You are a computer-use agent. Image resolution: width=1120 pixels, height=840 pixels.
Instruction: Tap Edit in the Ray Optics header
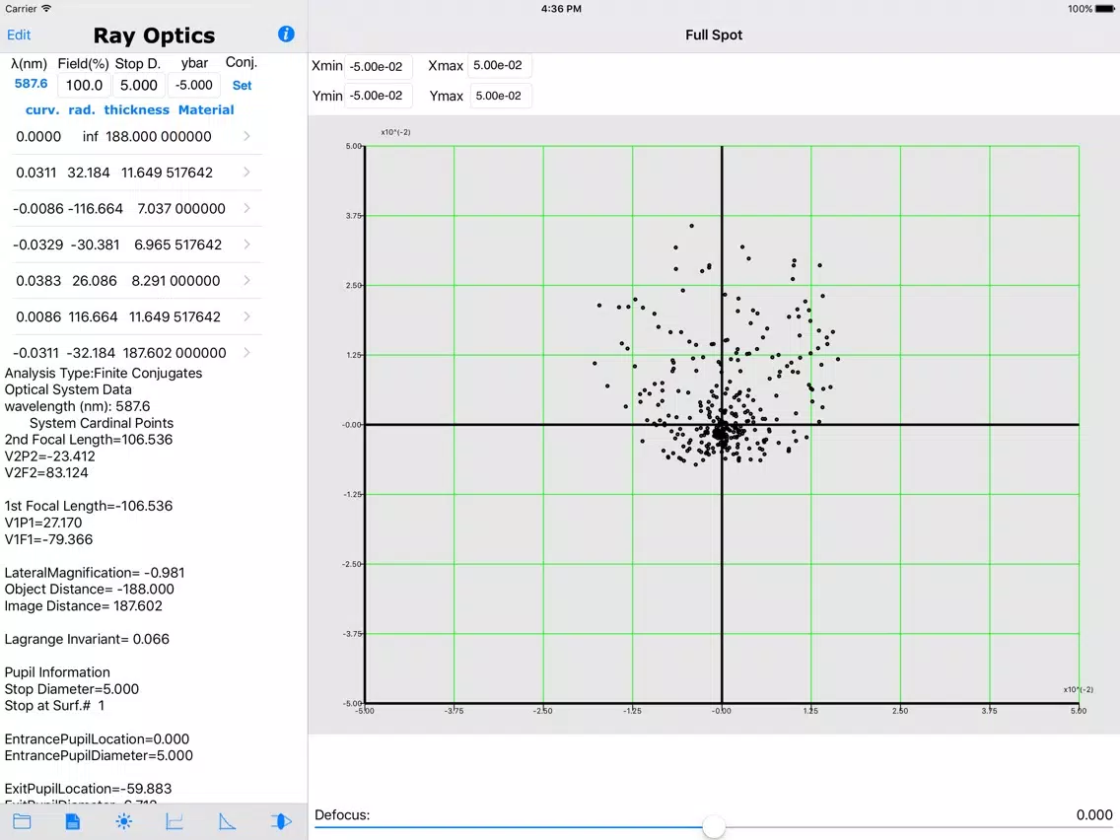pyautogui.click(x=19, y=35)
